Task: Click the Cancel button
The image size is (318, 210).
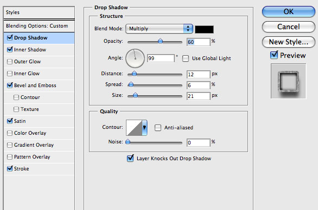Action: [288, 27]
